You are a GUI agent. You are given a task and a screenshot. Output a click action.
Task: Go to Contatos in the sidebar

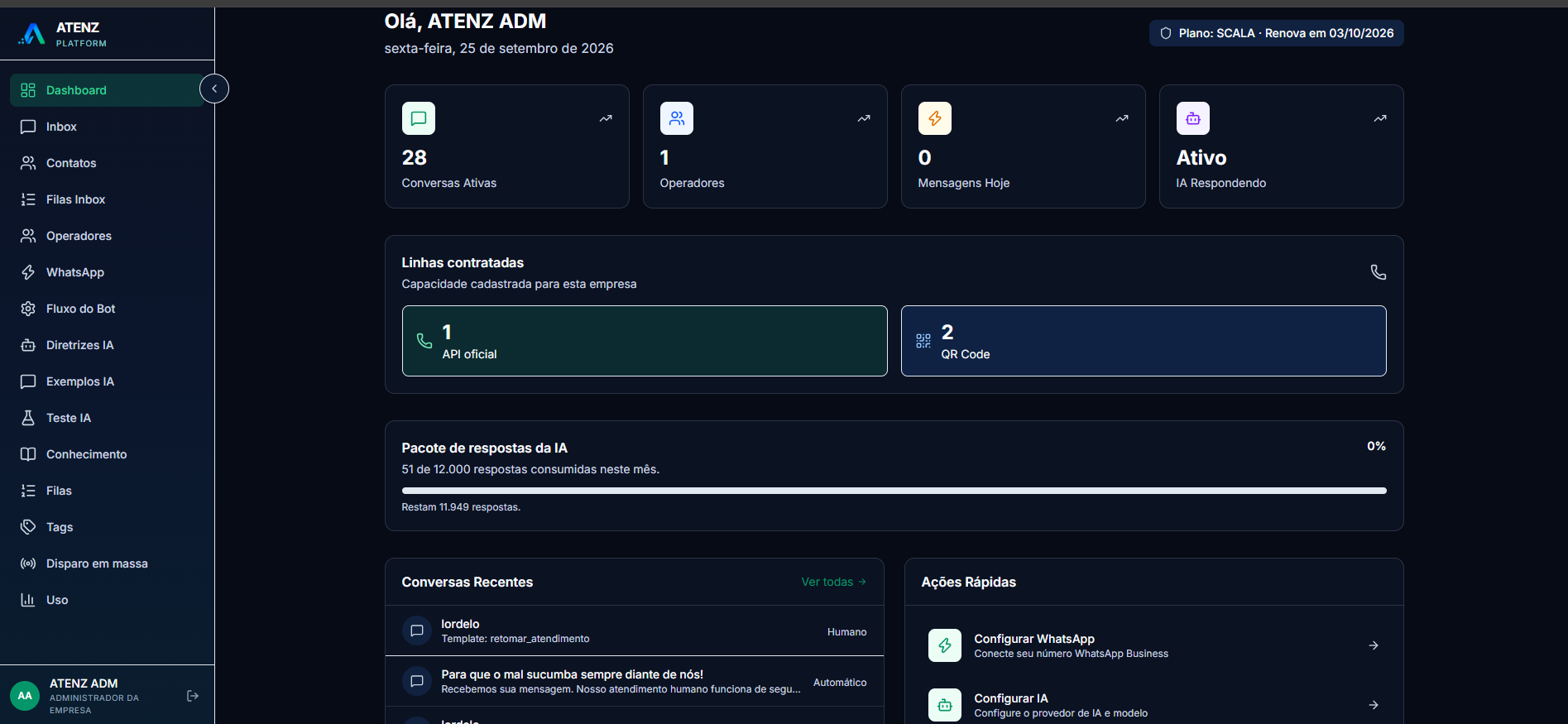point(107,163)
